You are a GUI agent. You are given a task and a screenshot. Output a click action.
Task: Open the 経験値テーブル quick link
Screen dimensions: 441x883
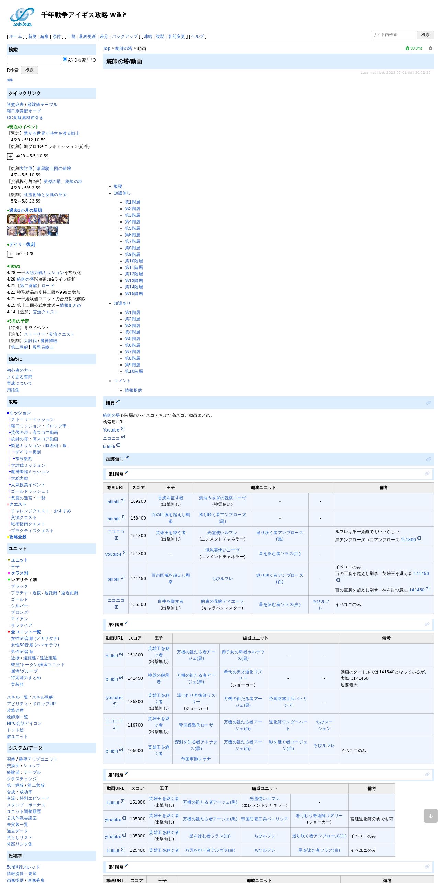pos(42,105)
